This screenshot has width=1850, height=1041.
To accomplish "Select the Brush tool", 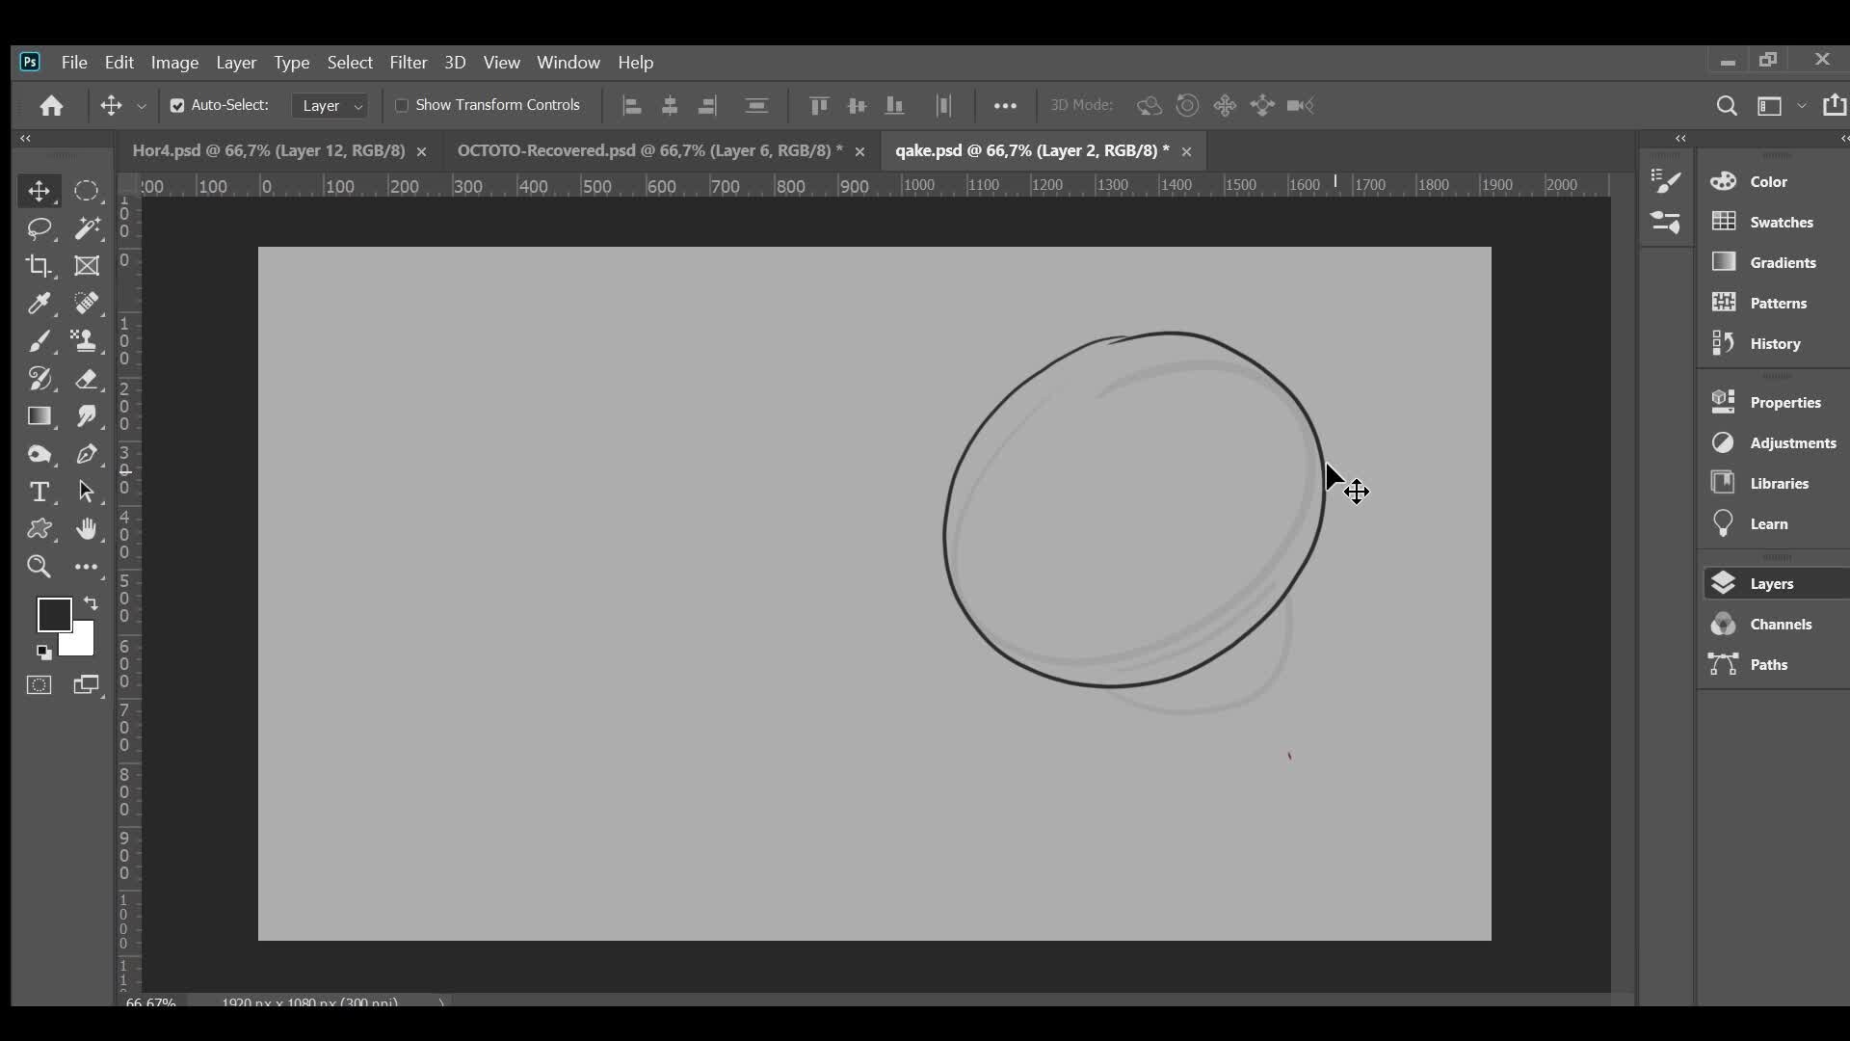I will [x=39, y=341].
